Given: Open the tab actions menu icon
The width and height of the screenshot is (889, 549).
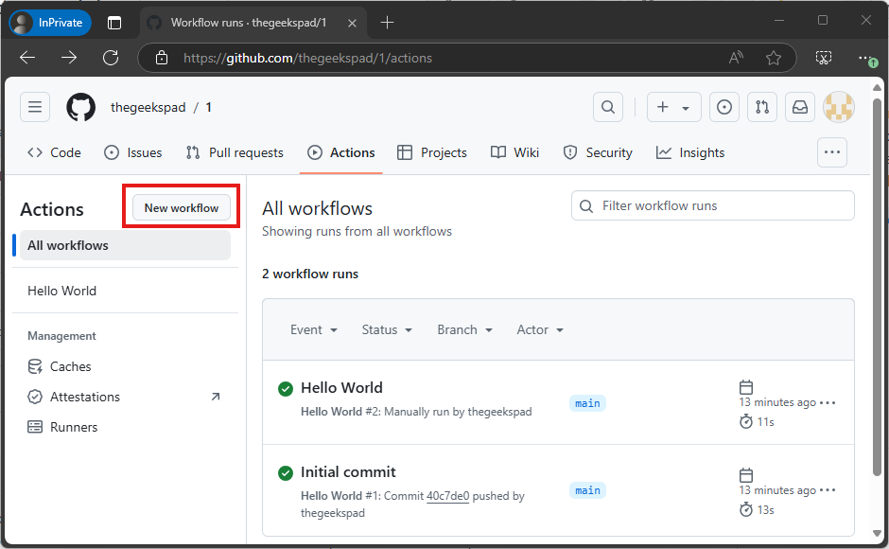Looking at the screenshot, I should point(114,23).
